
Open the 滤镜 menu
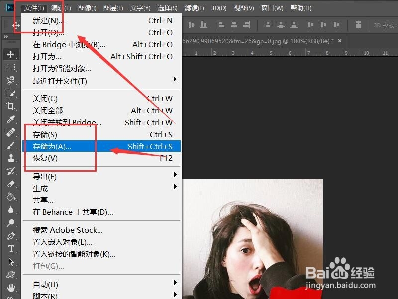pyautogui.click(x=194, y=8)
